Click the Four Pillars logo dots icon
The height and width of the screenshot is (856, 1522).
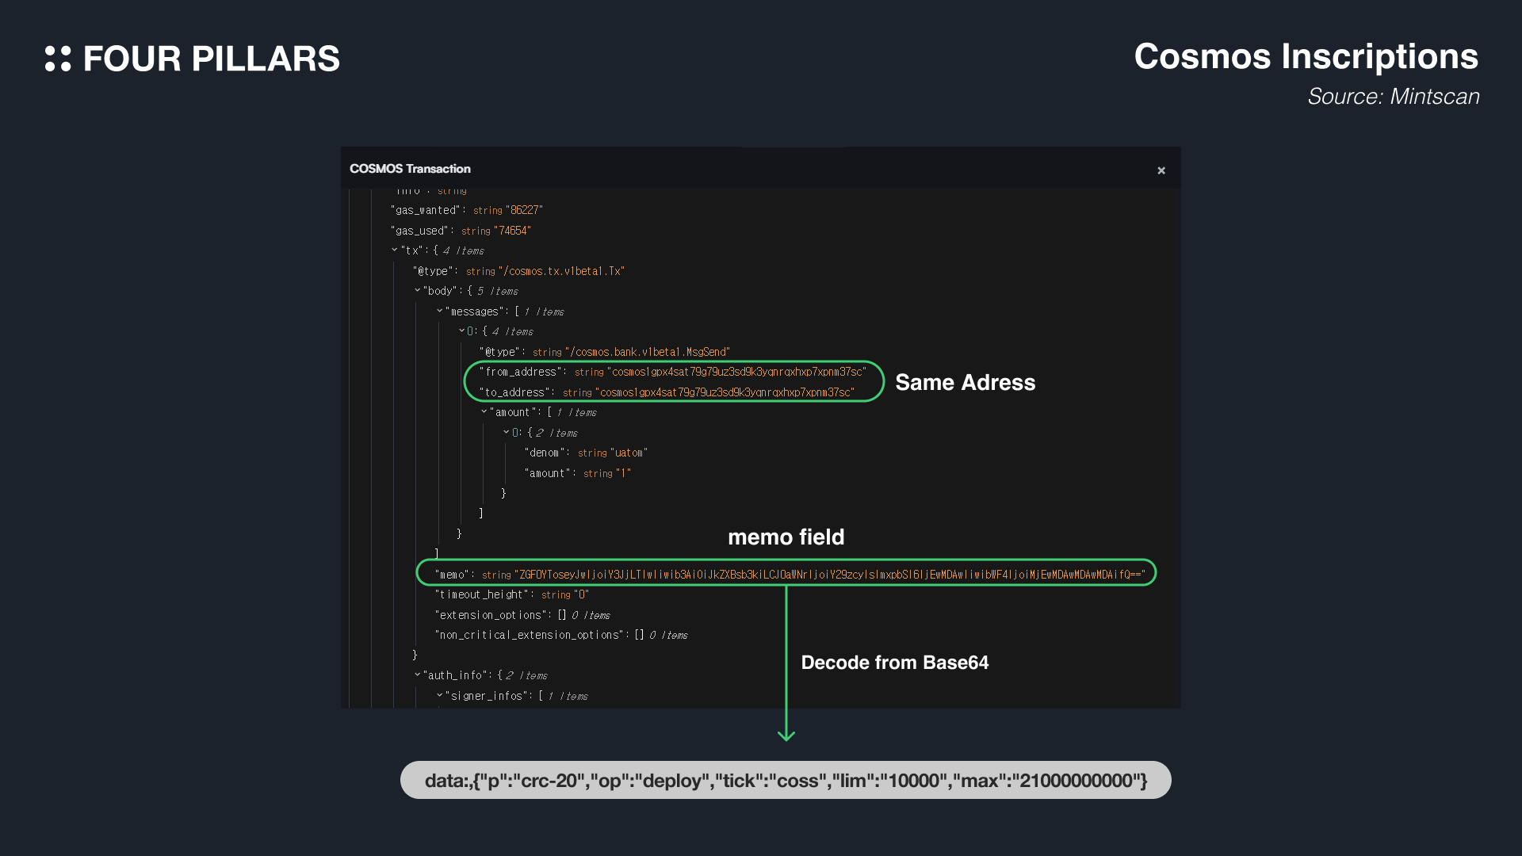(x=58, y=59)
